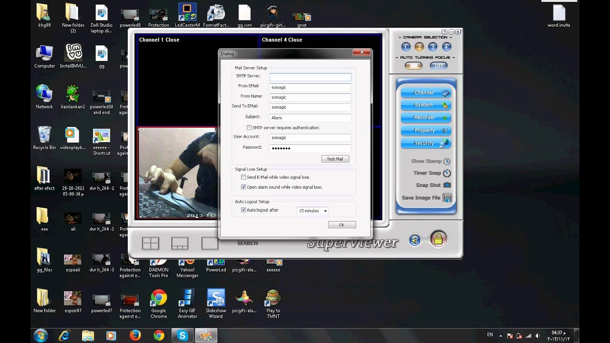Click the From EMail input field
This screenshot has width=610, height=343.
pos(310,87)
